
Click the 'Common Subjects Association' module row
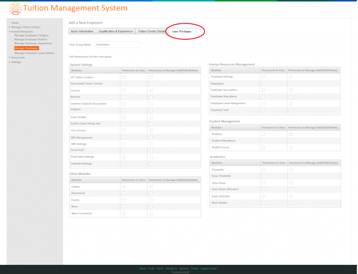coord(135,104)
